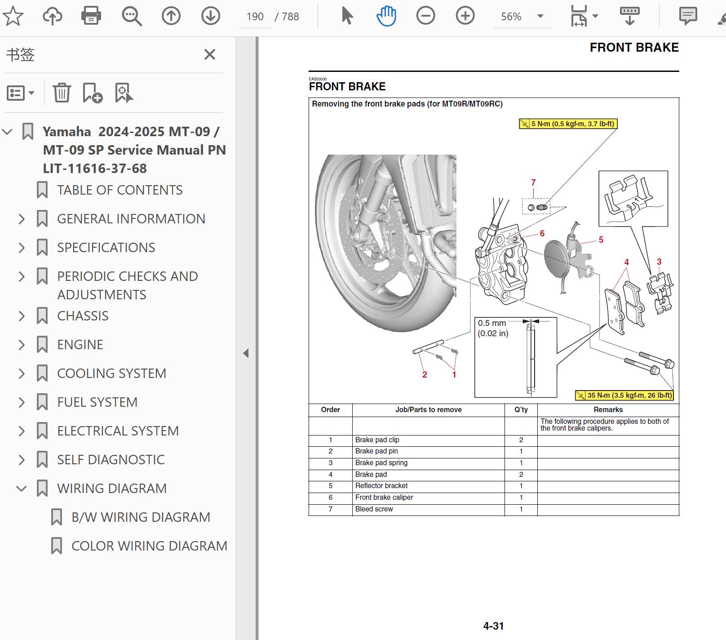The height and width of the screenshot is (640, 726).
Task: Collapse the WIRING DIAGRAM bookmark
Action: [22, 489]
